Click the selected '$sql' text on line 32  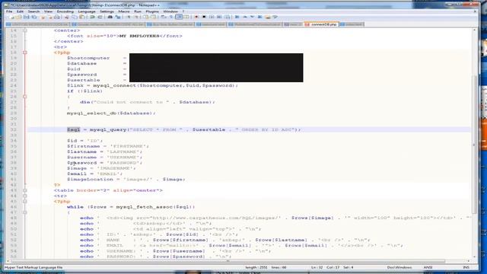pos(74,129)
